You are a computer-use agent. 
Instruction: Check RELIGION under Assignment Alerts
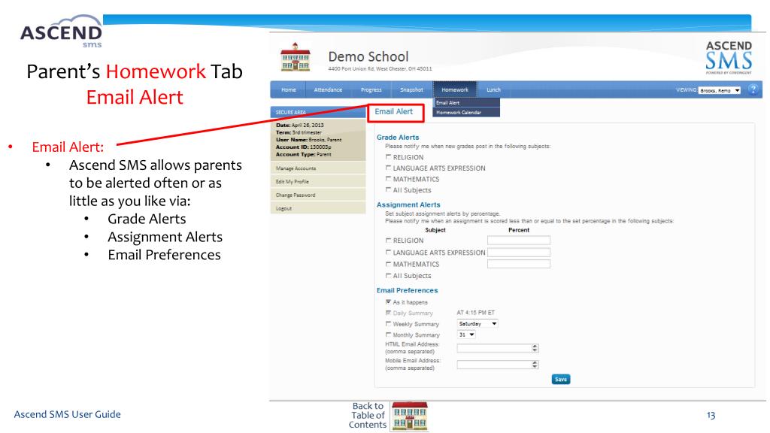[x=389, y=240]
